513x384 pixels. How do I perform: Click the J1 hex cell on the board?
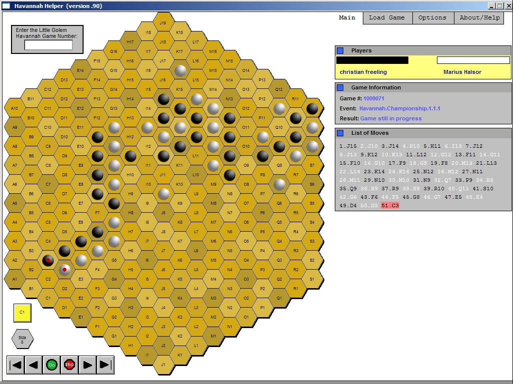click(x=163, y=365)
